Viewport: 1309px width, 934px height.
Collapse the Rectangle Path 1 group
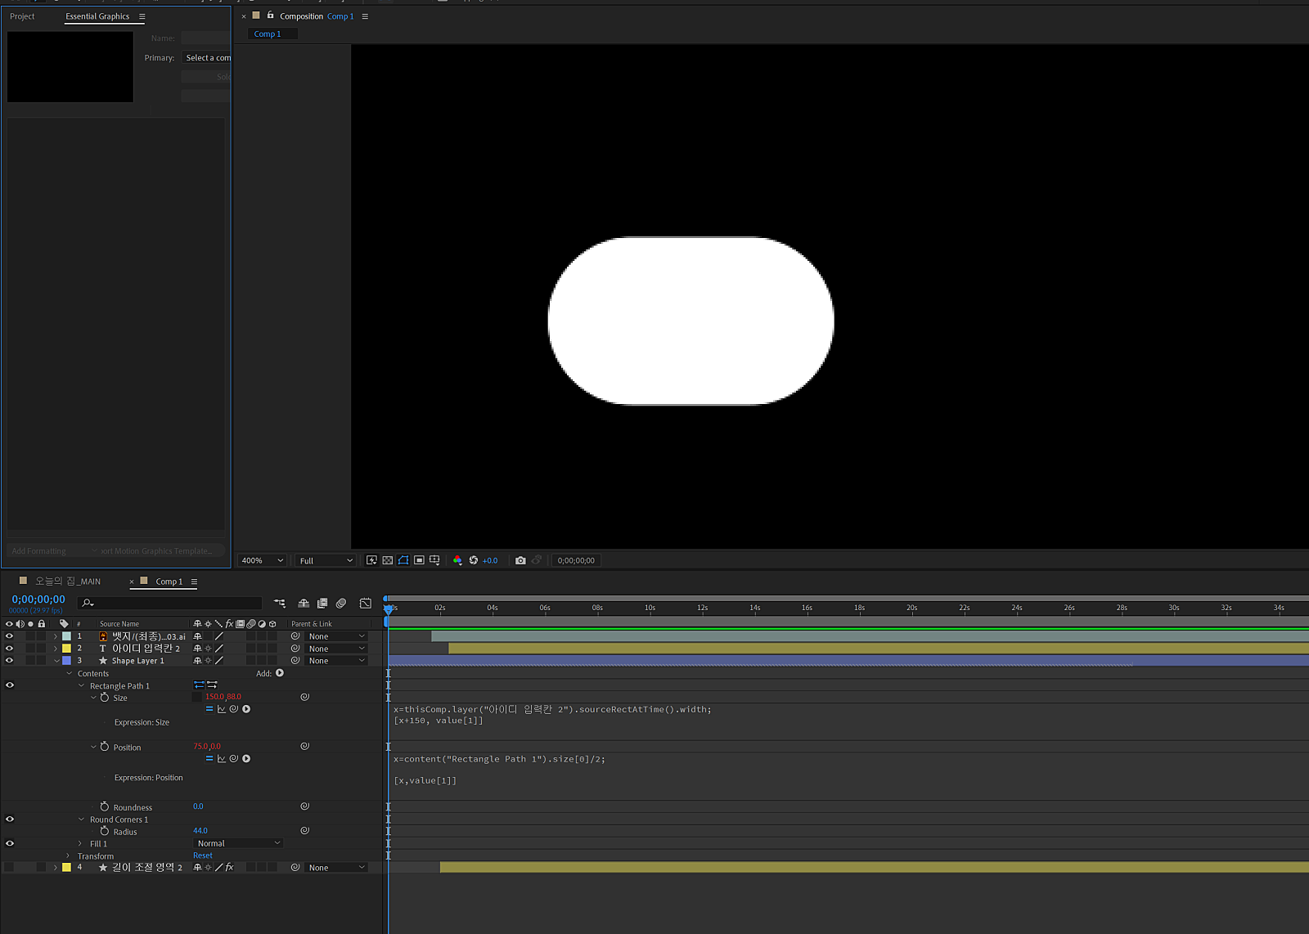(x=80, y=685)
